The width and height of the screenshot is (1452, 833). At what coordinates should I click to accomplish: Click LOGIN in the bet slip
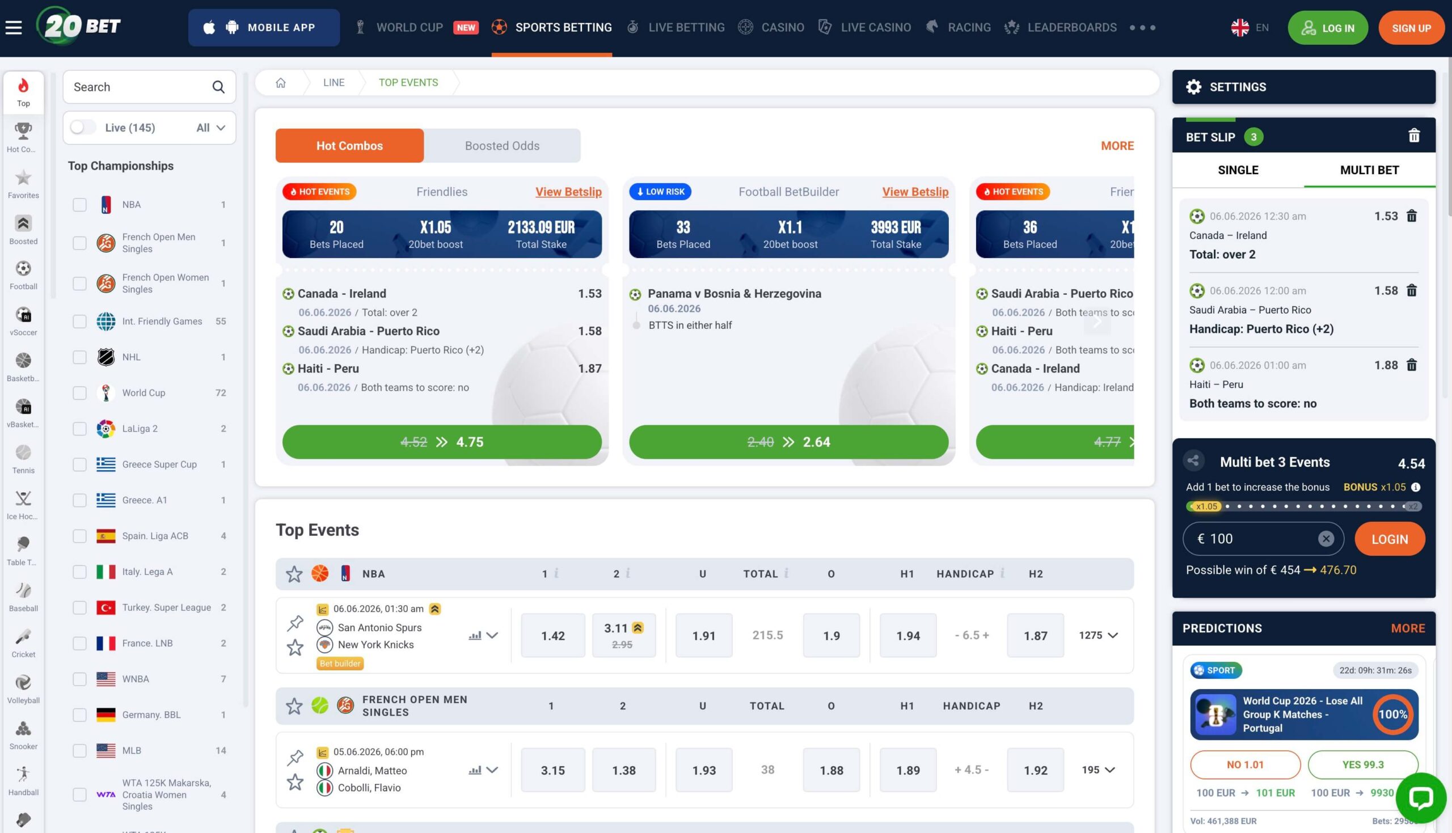coord(1390,538)
